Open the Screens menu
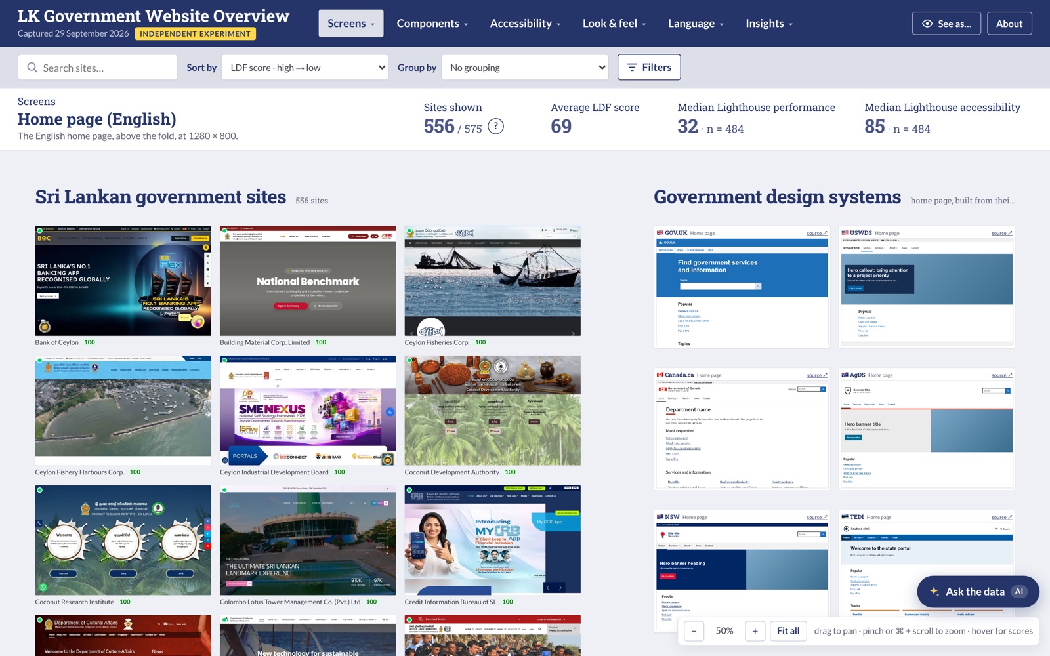Viewport: 1050px width, 656px height. (351, 24)
